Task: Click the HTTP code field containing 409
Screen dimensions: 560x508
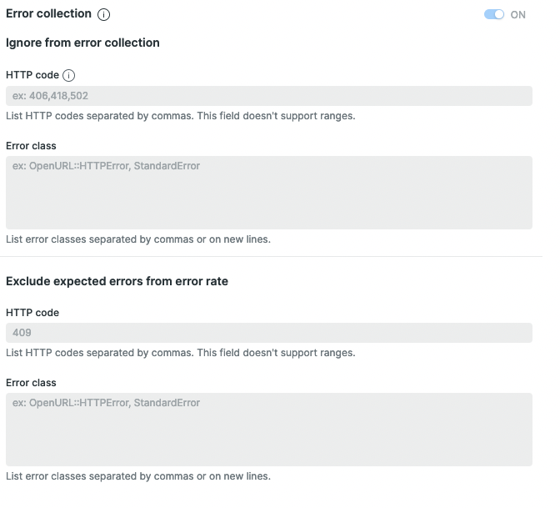Action: click(268, 333)
